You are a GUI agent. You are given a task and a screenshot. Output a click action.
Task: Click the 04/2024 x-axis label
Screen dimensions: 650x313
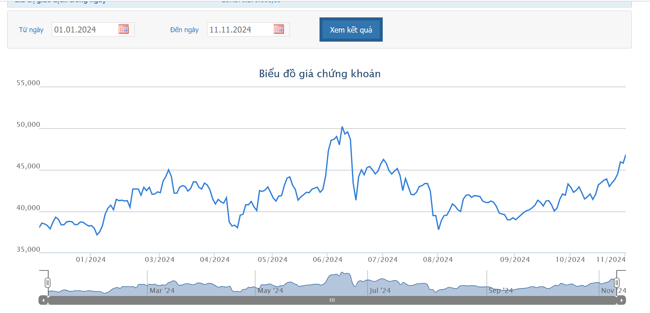click(x=215, y=260)
